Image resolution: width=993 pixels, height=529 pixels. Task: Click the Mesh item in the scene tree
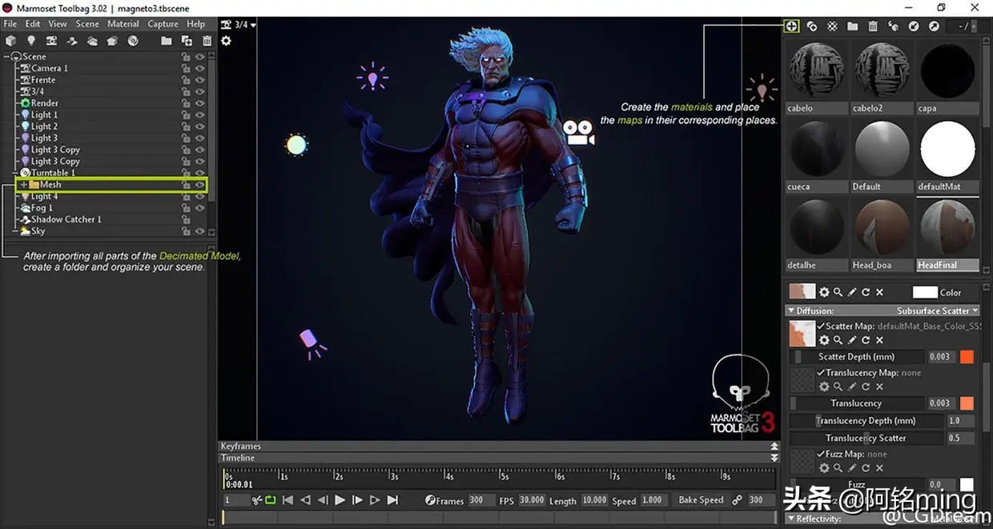50,184
